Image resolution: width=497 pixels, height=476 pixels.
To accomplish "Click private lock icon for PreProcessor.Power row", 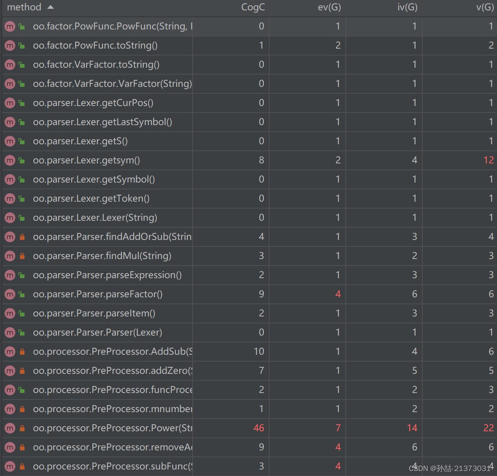I will [22, 428].
